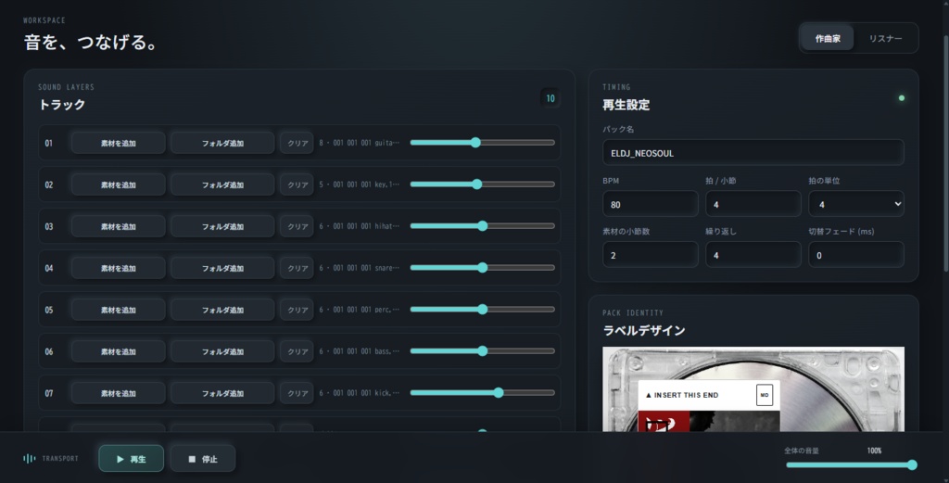The height and width of the screenshot is (483, 949).
Task: Add material to track 01
Action: [x=118, y=143]
